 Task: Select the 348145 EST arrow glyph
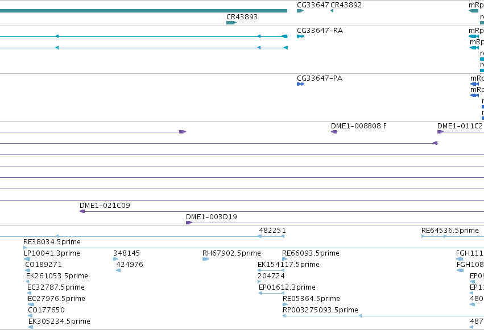[115, 259]
